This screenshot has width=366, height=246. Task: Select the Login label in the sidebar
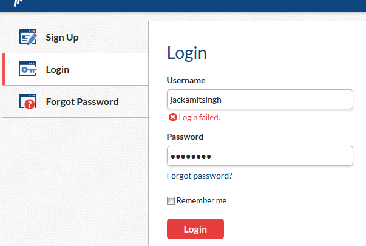click(58, 70)
